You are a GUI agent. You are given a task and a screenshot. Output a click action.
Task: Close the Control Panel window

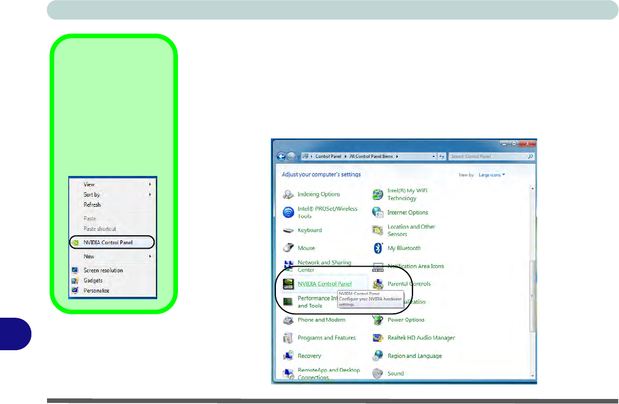tap(527, 144)
